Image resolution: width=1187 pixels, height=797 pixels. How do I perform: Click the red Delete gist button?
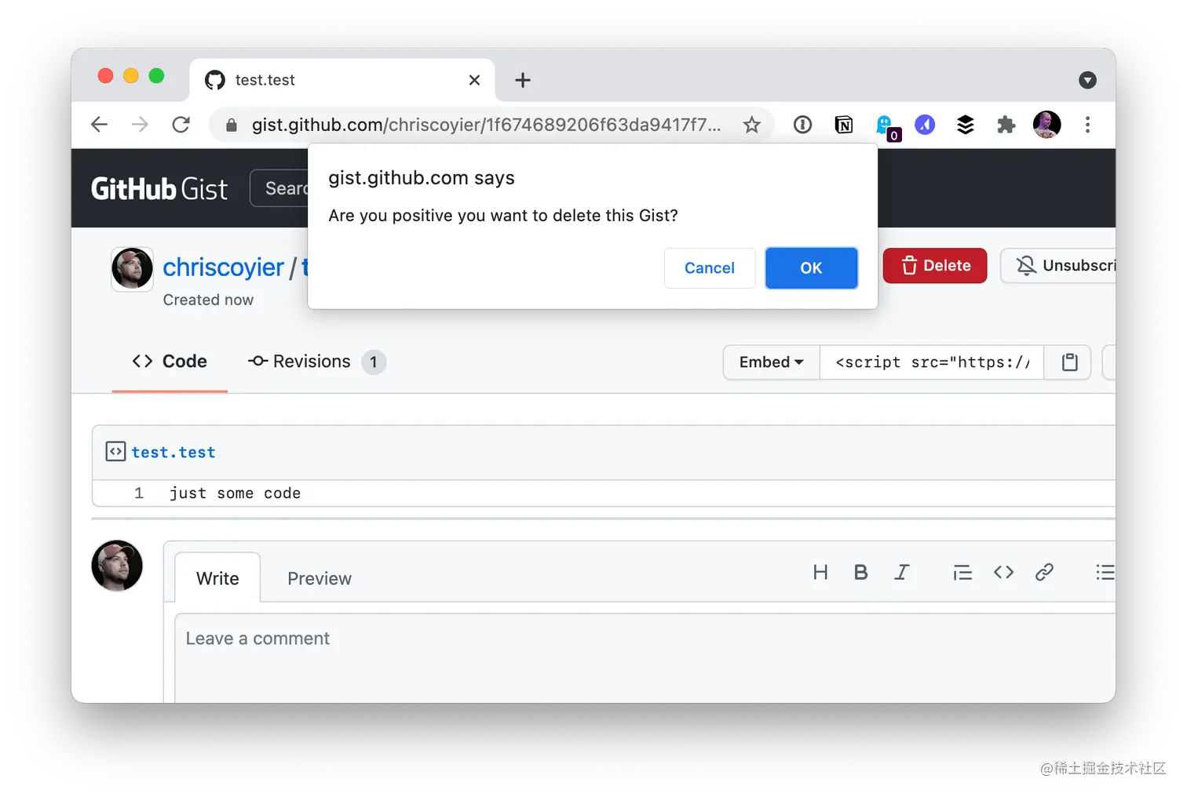point(935,266)
